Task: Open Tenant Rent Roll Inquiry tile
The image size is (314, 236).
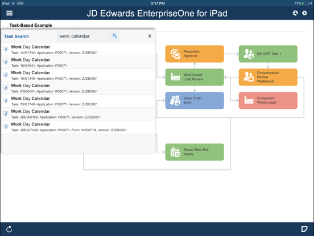Action: [x=195, y=152]
